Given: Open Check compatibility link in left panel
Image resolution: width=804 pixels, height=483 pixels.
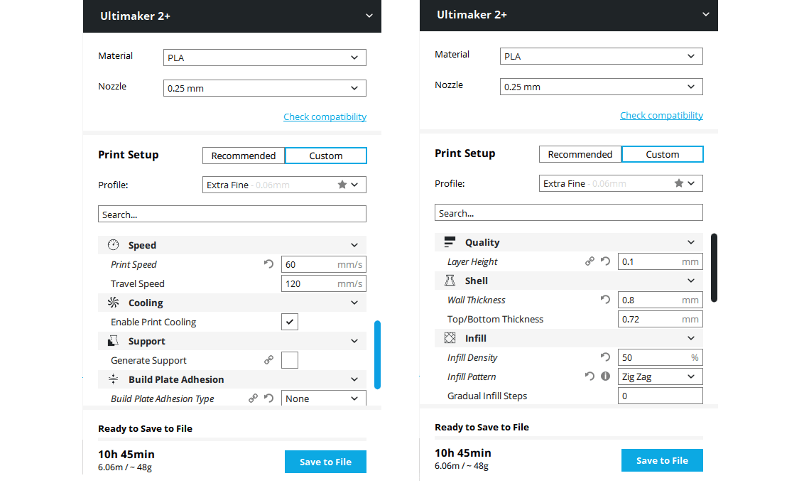Looking at the screenshot, I should point(325,117).
